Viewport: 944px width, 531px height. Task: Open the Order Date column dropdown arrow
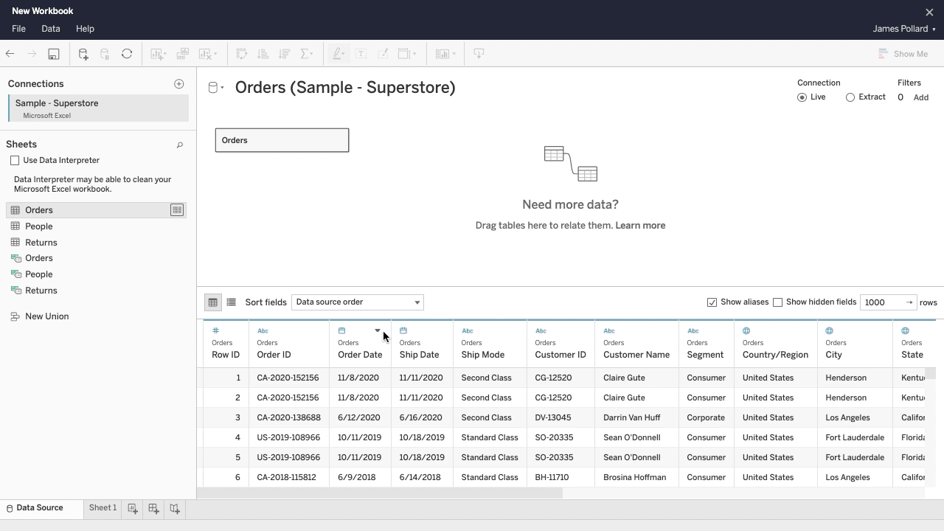click(x=378, y=331)
